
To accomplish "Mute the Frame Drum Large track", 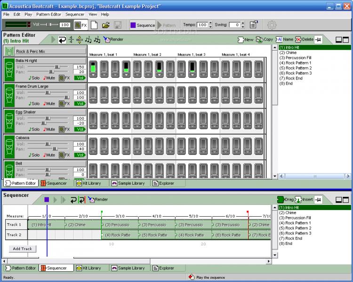I will 49,104.
